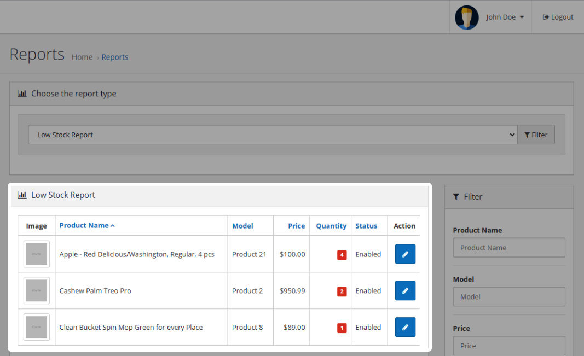The height and width of the screenshot is (356, 584).
Task: Click the red quantity badge showing 2
Action: click(x=342, y=291)
